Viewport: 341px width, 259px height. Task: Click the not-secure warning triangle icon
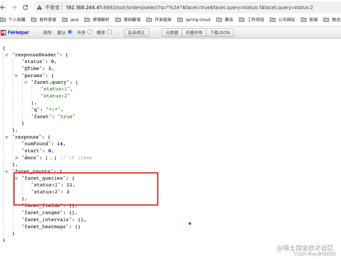pos(39,7)
